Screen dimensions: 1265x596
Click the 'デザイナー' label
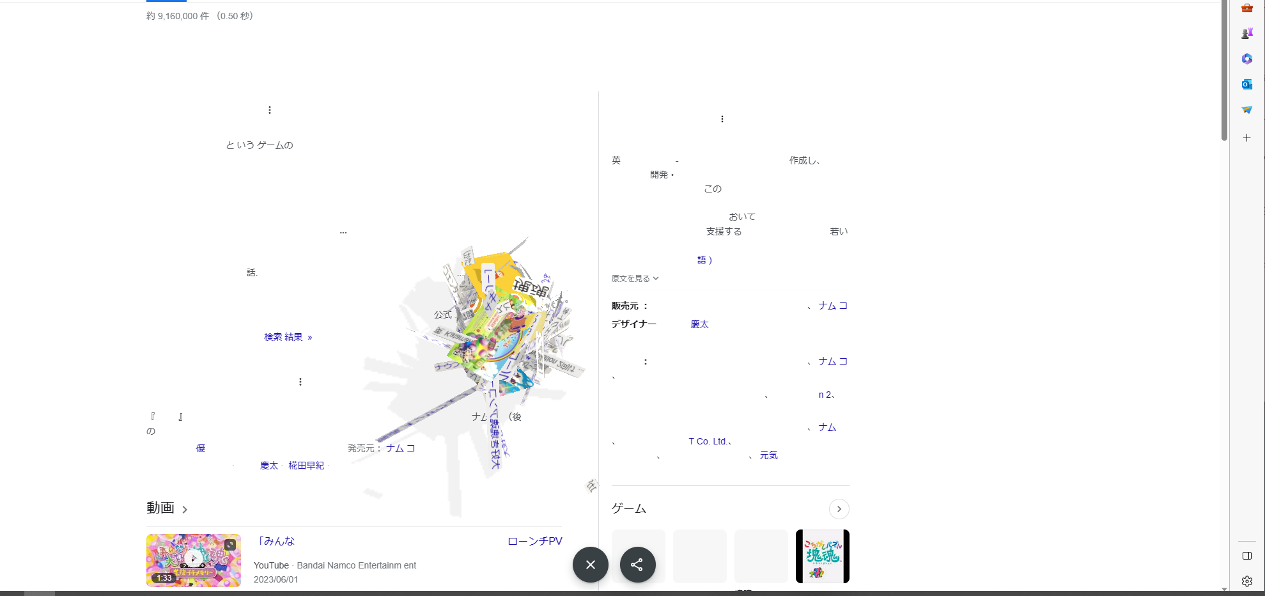point(634,324)
